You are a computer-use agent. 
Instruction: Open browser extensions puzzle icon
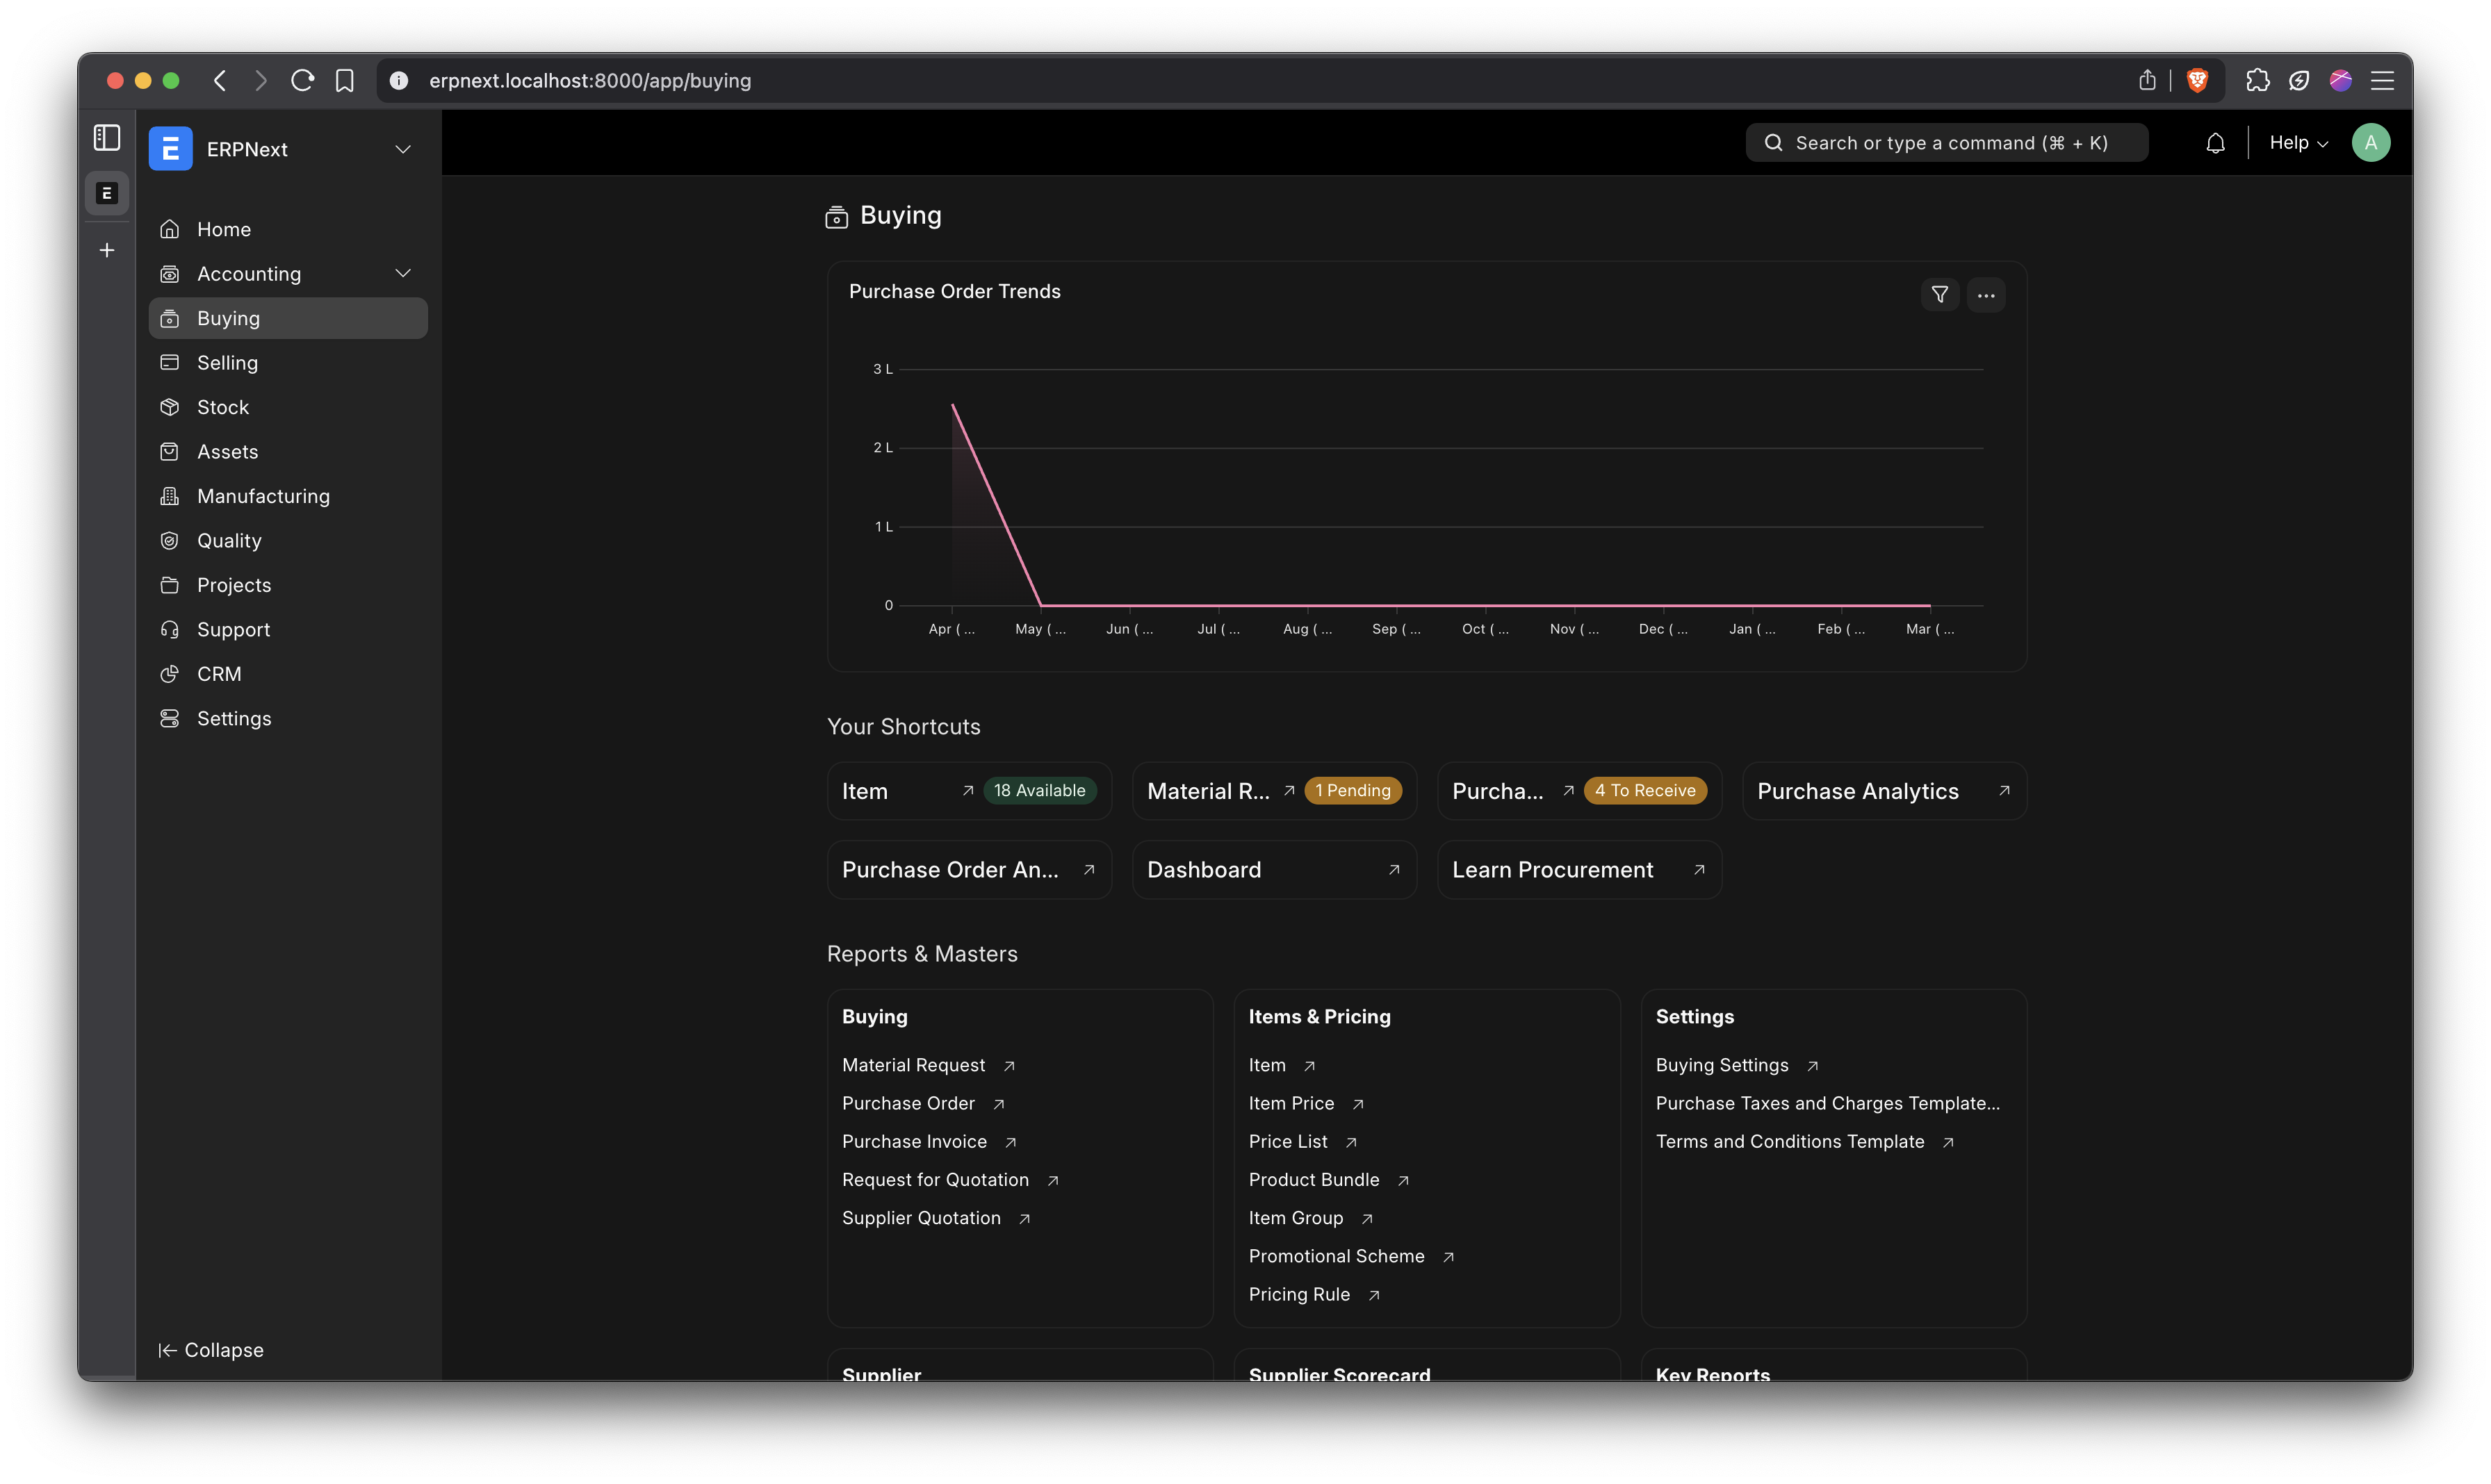pos(2257,81)
